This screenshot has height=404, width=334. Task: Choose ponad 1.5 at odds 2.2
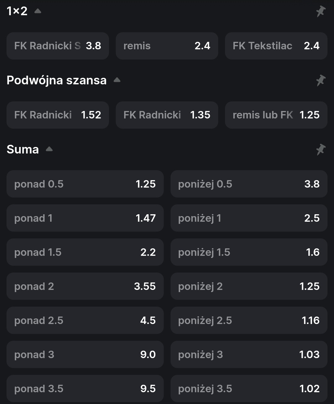coord(85,252)
